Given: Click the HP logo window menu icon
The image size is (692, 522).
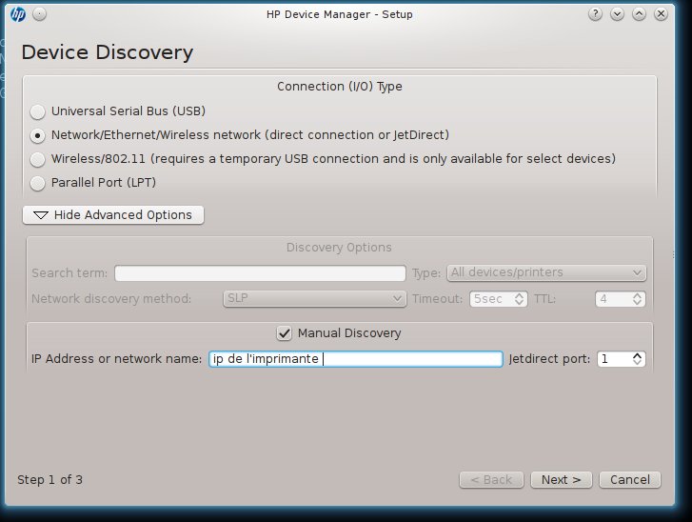Looking at the screenshot, I should (18, 14).
